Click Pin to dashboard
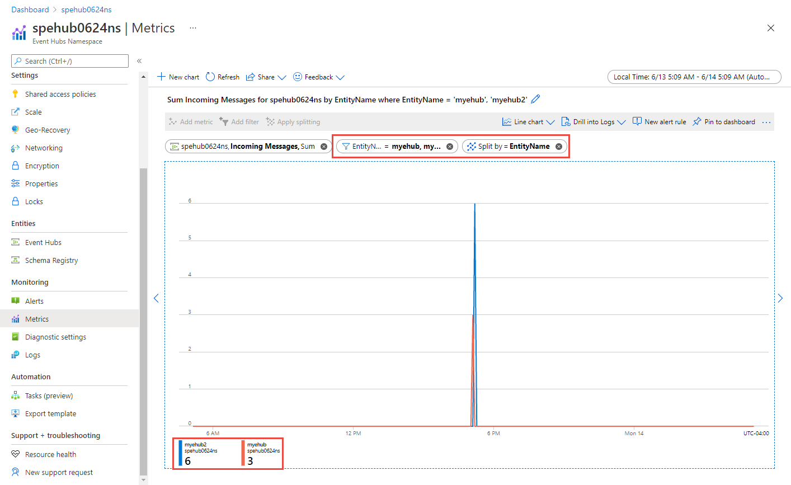 coord(724,122)
